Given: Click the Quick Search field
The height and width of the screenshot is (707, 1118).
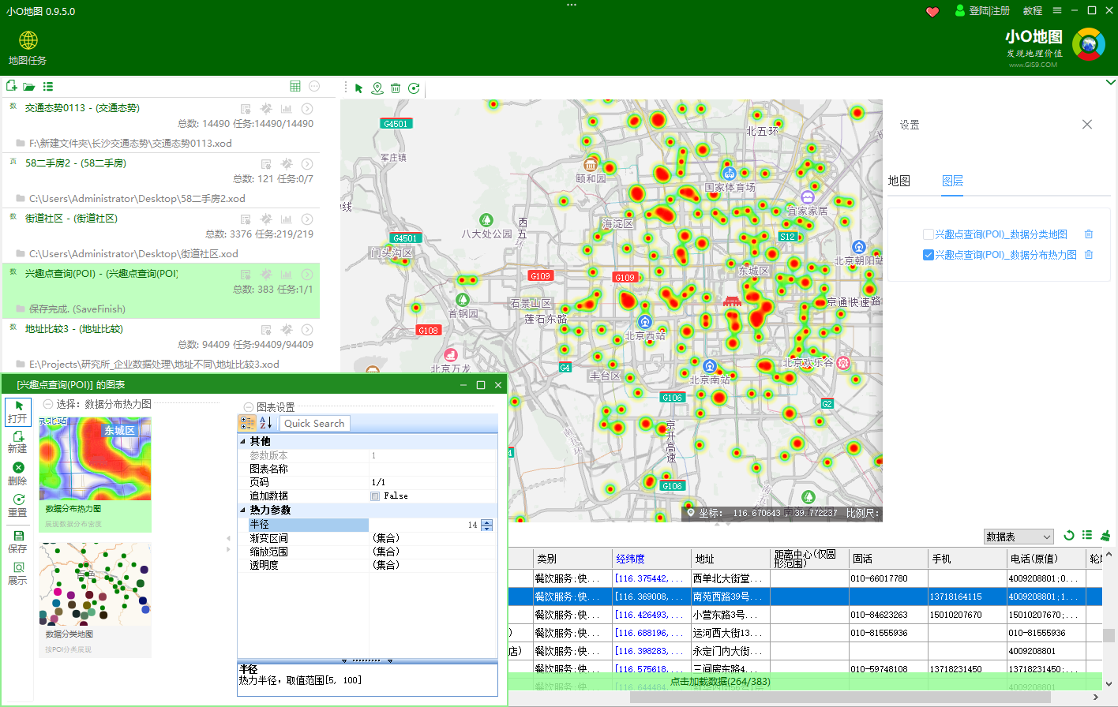Looking at the screenshot, I should (x=314, y=424).
